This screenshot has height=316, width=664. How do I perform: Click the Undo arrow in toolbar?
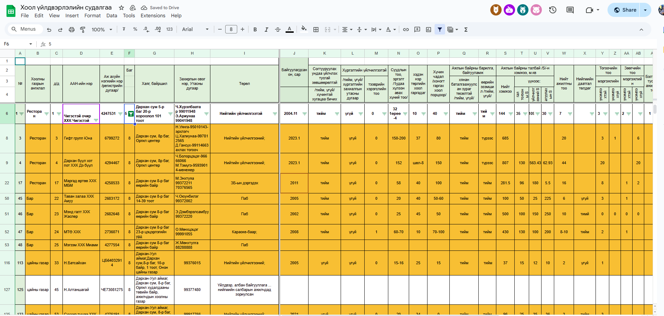pyautogui.click(x=49, y=30)
